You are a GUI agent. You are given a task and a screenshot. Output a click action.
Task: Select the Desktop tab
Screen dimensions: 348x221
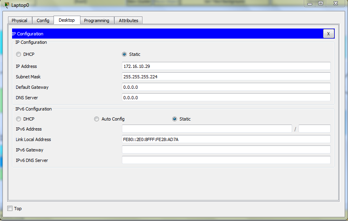[x=67, y=20]
